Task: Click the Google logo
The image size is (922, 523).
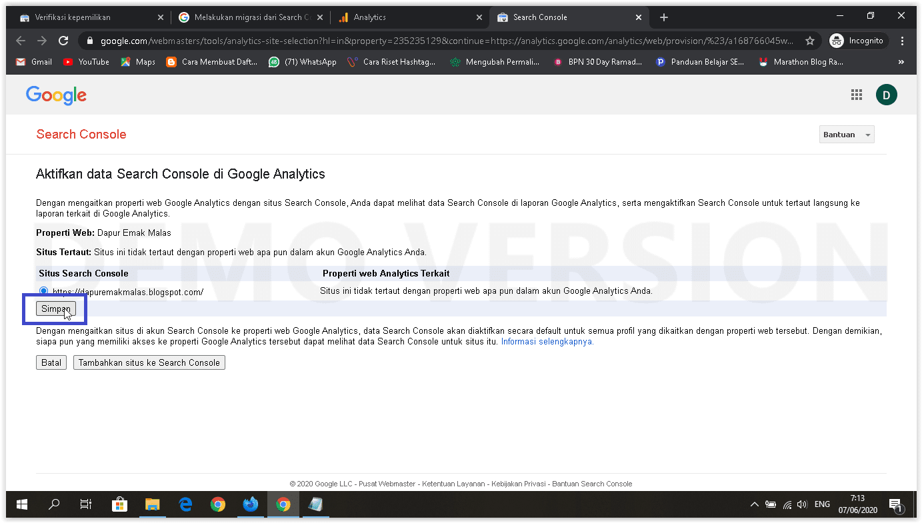Action: [x=57, y=95]
